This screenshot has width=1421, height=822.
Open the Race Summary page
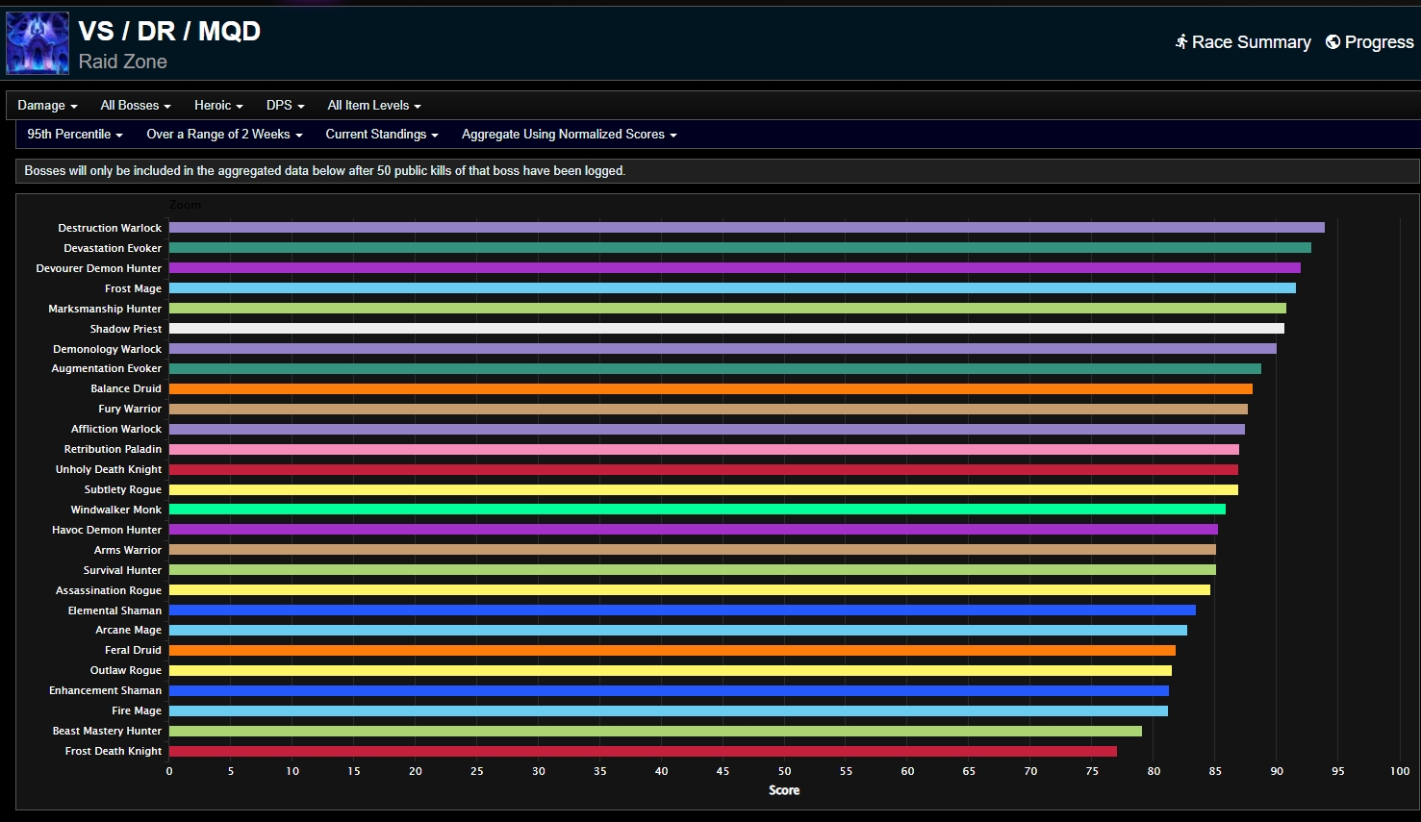pos(1243,42)
